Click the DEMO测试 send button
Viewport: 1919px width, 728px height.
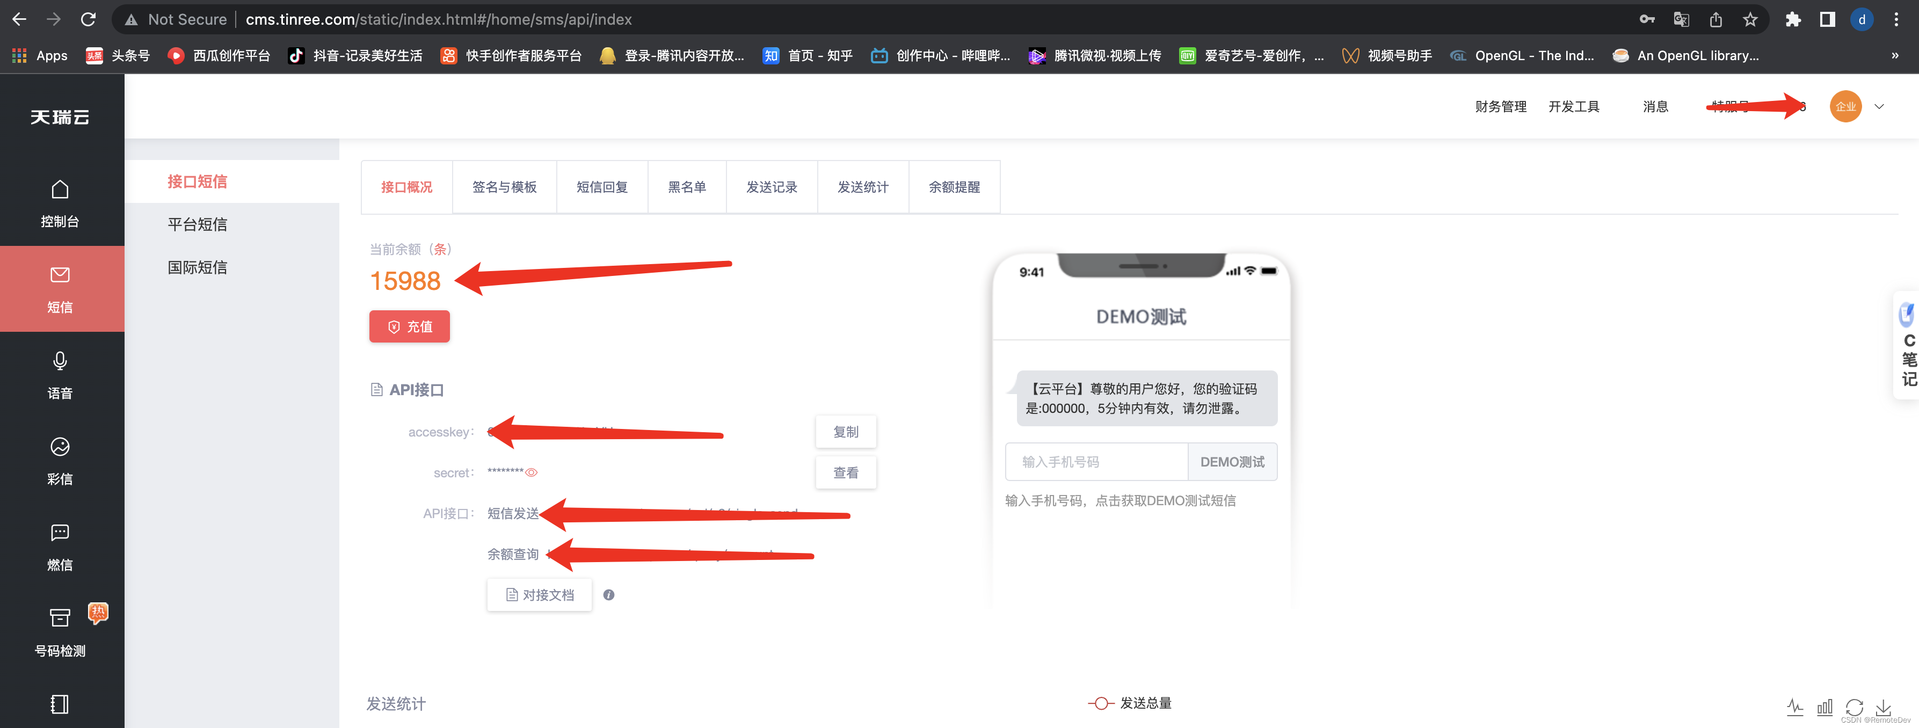pos(1232,462)
